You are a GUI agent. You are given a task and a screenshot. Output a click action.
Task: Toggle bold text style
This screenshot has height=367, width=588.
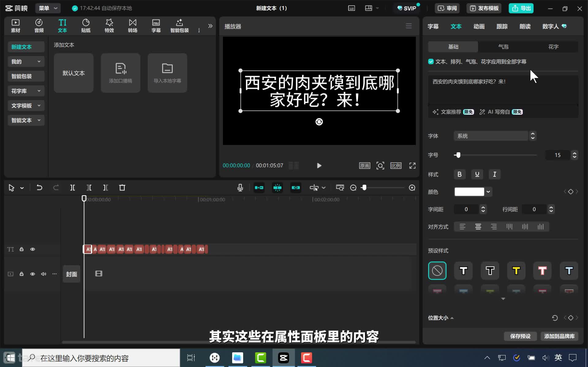click(x=459, y=174)
